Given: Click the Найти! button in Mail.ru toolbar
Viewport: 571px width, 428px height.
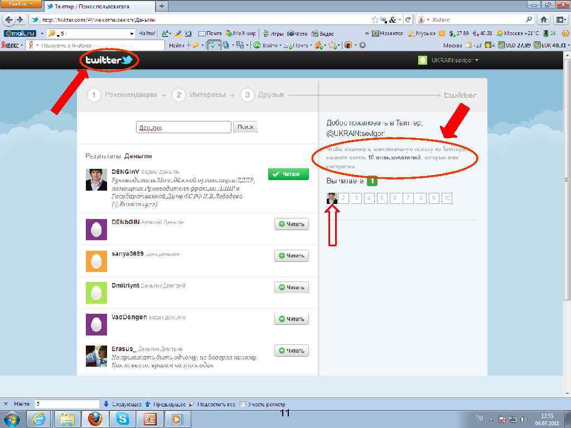Looking at the screenshot, I should click(147, 33).
